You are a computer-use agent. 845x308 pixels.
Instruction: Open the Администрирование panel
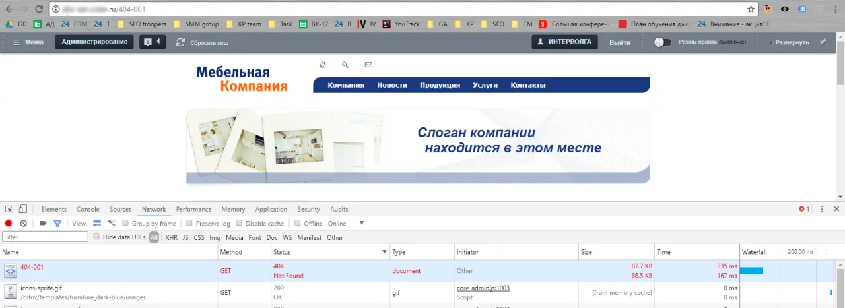94,42
